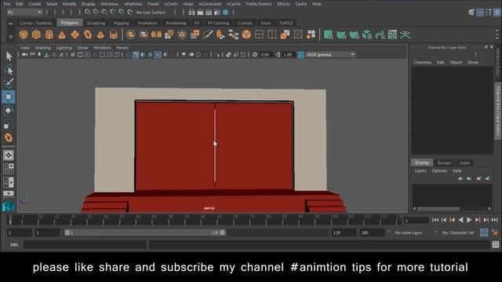Open the Polygons shelf tab
Viewport: 502px width, 282px height.
[x=70, y=23]
